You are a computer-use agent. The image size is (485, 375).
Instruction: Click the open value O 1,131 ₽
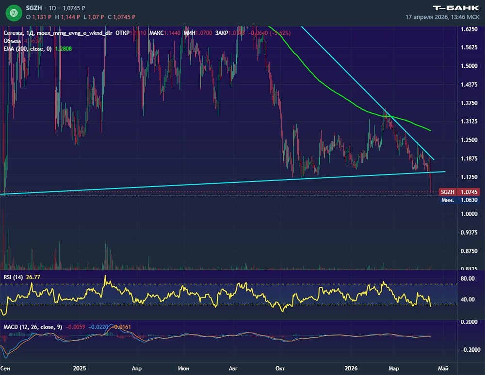click(39, 17)
